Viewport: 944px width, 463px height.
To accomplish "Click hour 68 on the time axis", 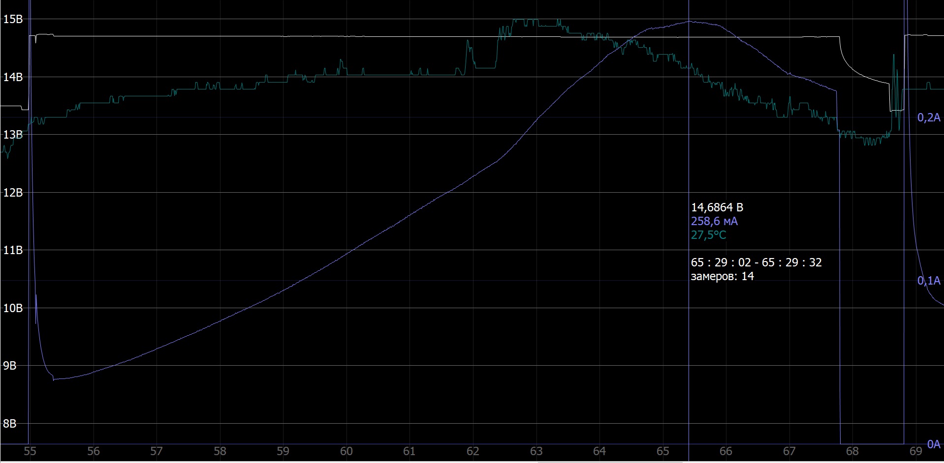I will tap(852, 452).
